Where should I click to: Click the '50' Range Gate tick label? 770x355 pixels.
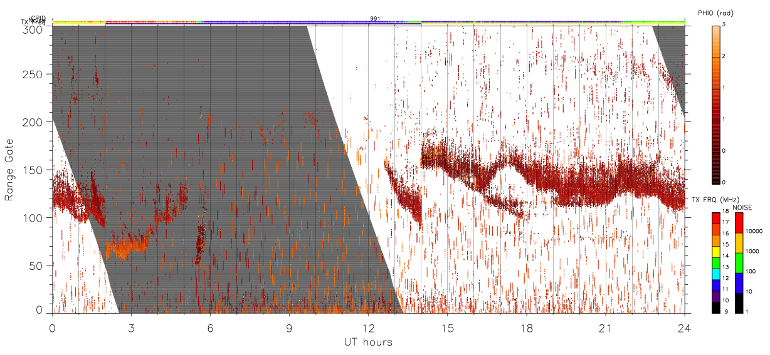coord(37,265)
